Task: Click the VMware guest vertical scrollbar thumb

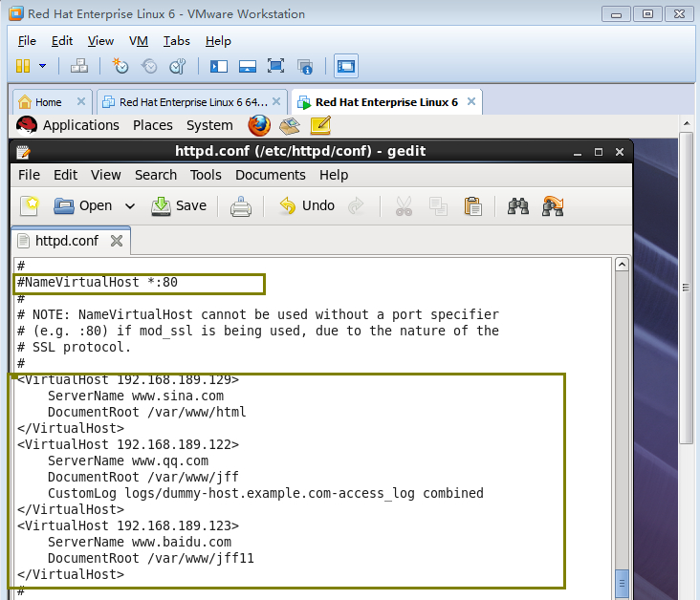Action: [686, 288]
